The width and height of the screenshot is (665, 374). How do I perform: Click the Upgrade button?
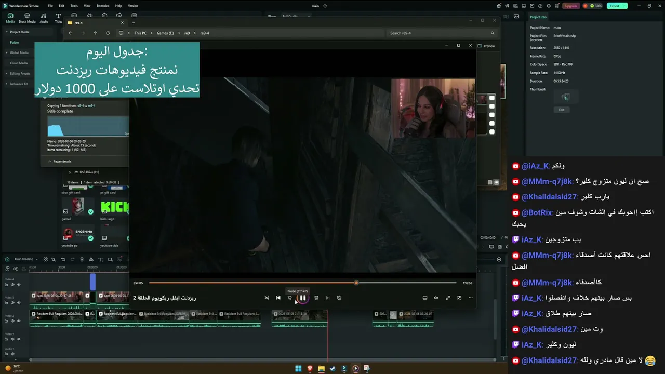point(571,6)
